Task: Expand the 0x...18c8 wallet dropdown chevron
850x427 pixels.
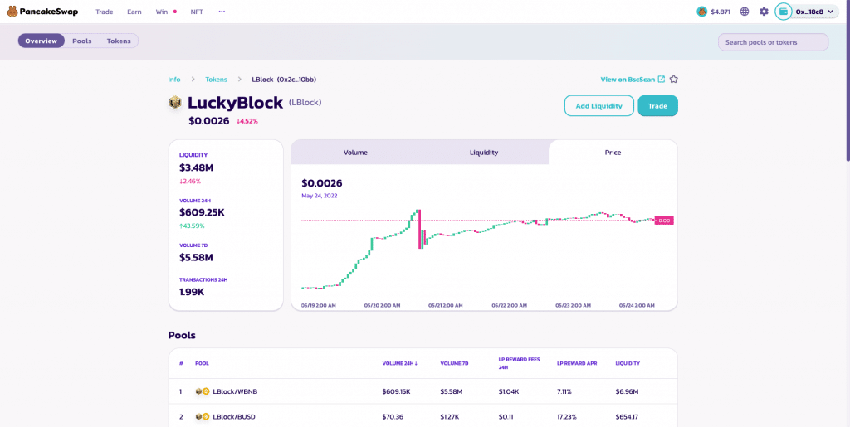Action: point(830,12)
